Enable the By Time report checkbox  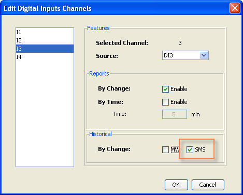(x=165, y=102)
